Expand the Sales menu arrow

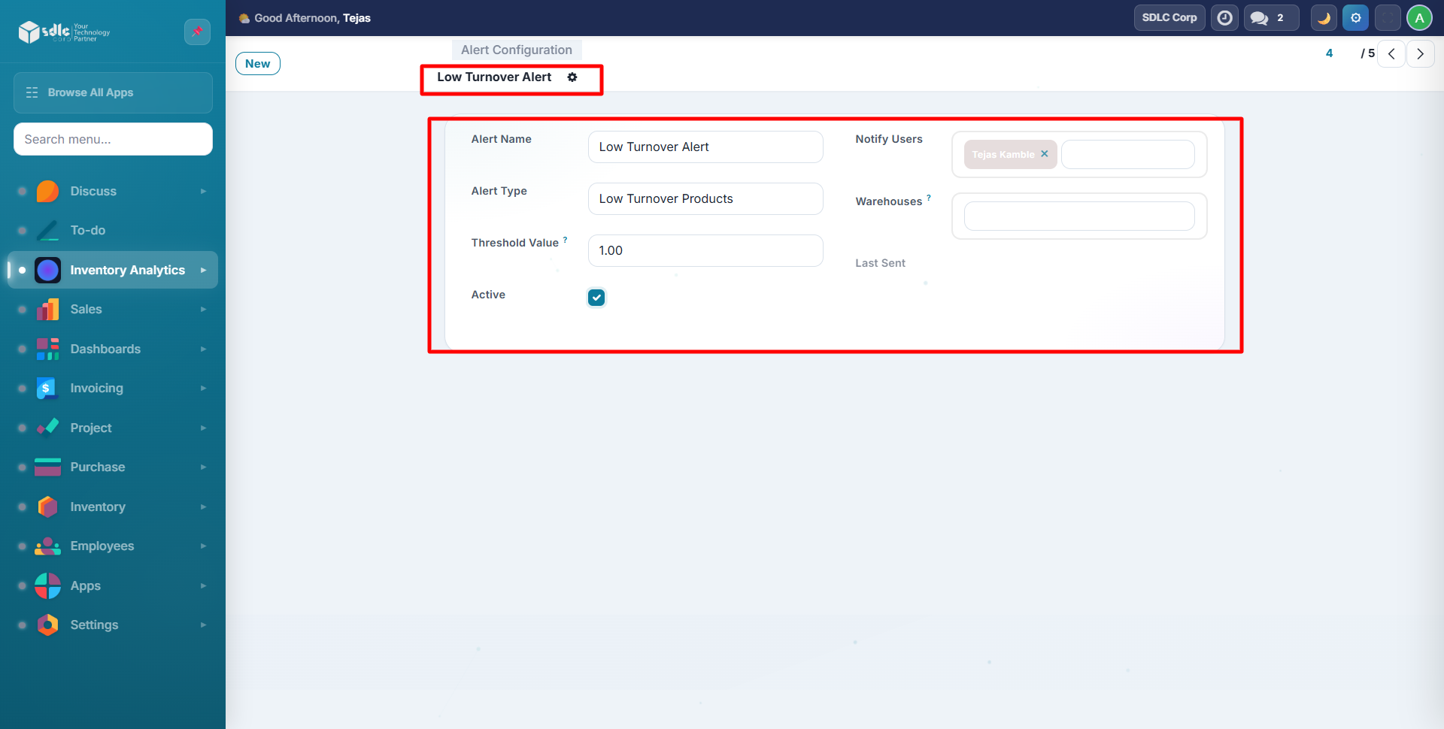pyautogui.click(x=203, y=310)
